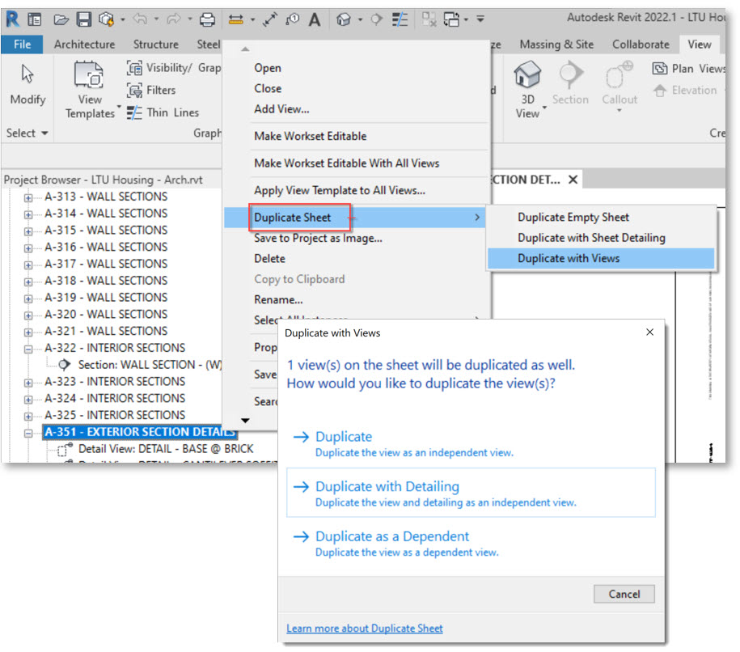
Task: Choose Duplicate Sheet in context menu
Action: point(354,217)
